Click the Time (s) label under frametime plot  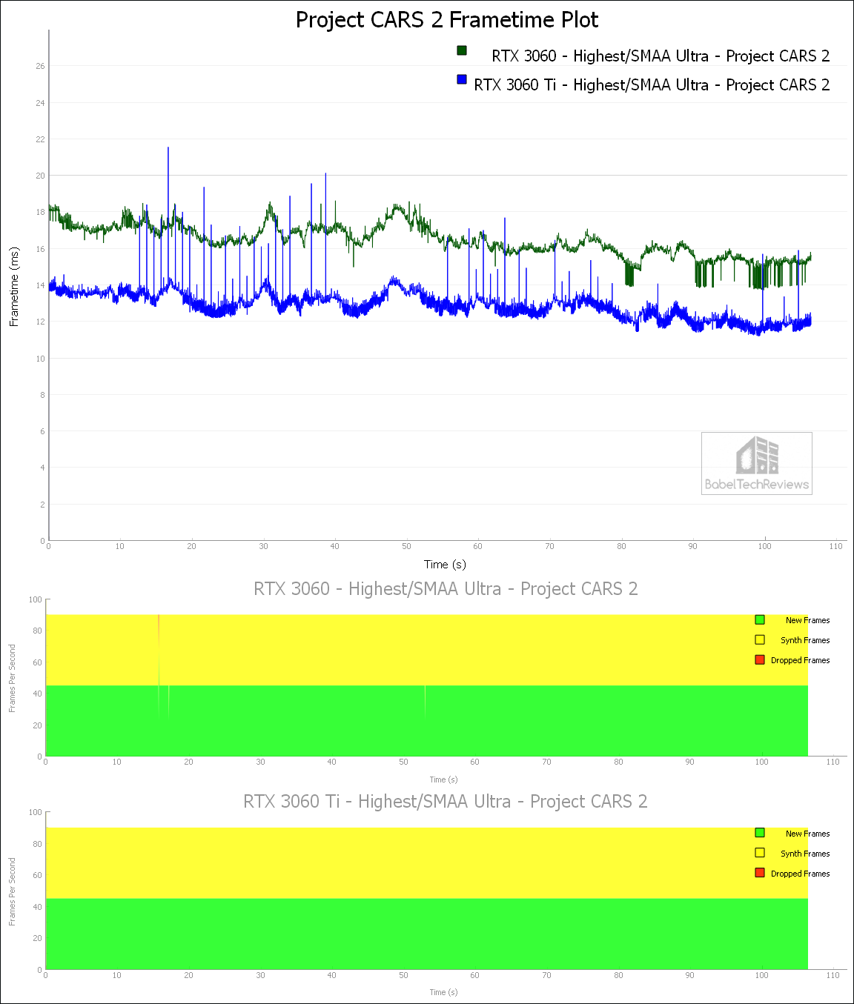pyautogui.click(x=445, y=565)
